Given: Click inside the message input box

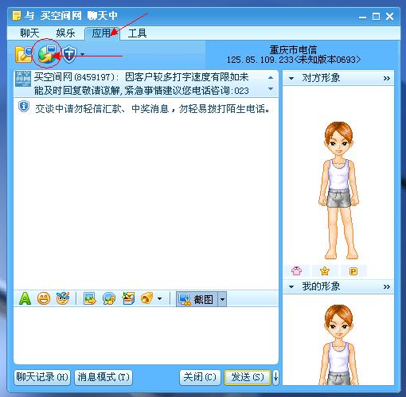Looking at the screenshot, I should 146,336.
